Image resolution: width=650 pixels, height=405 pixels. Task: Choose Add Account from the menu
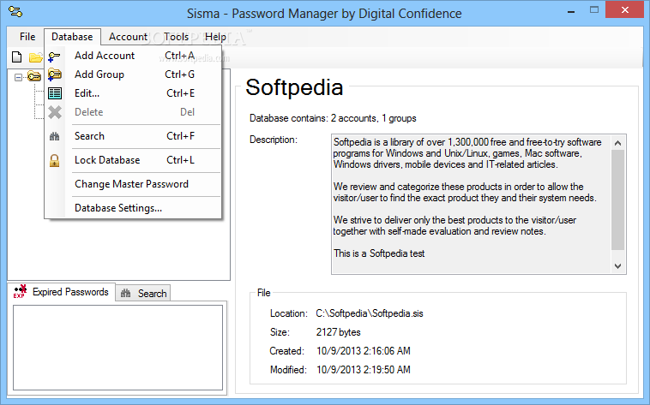(133, 56)
